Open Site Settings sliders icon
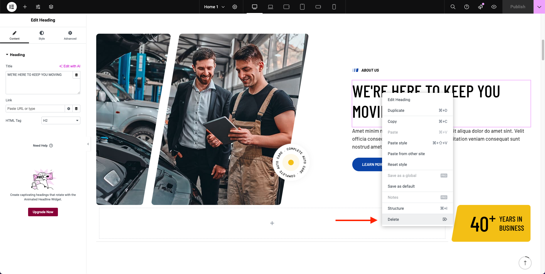This screenshot has width=545, height=274. [x=38, y=7]
